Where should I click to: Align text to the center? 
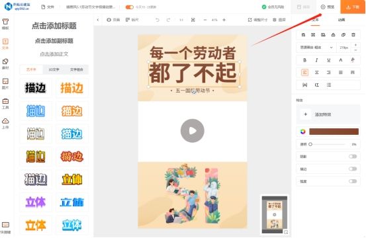click(x=316, y=73)
